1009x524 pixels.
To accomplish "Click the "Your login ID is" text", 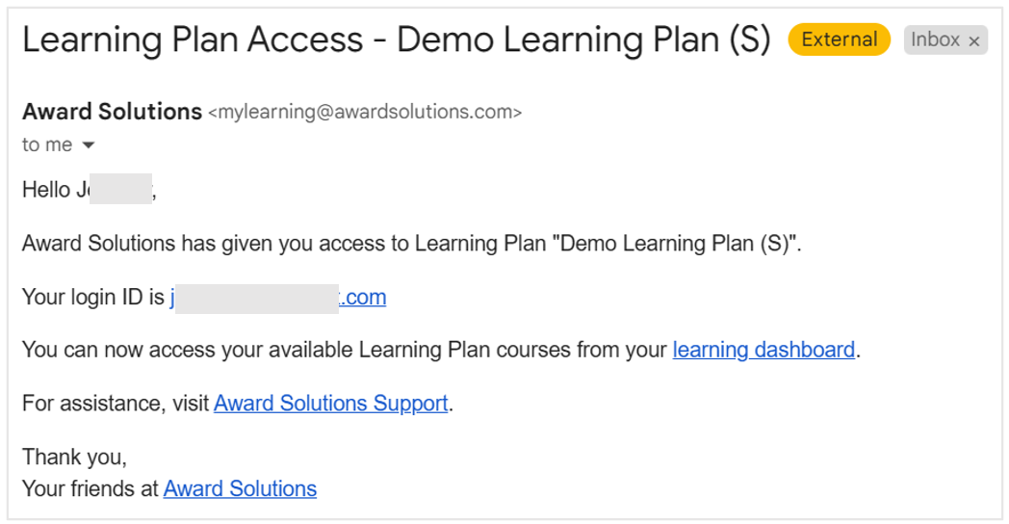I will [x=93, y=298].
